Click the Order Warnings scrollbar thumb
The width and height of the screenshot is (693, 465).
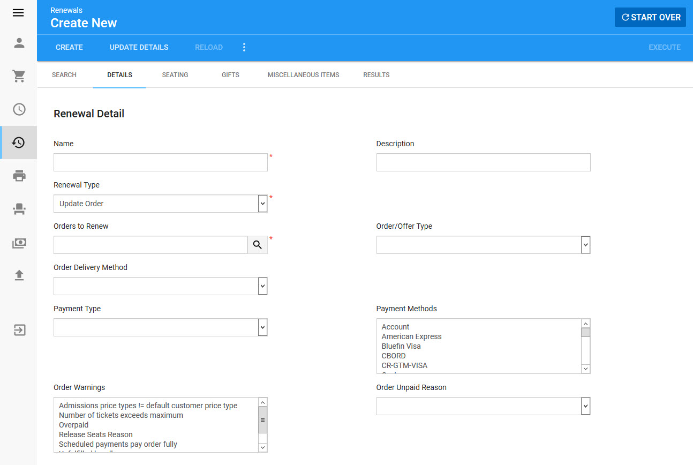pyautogui.click(x=262, y=421)
